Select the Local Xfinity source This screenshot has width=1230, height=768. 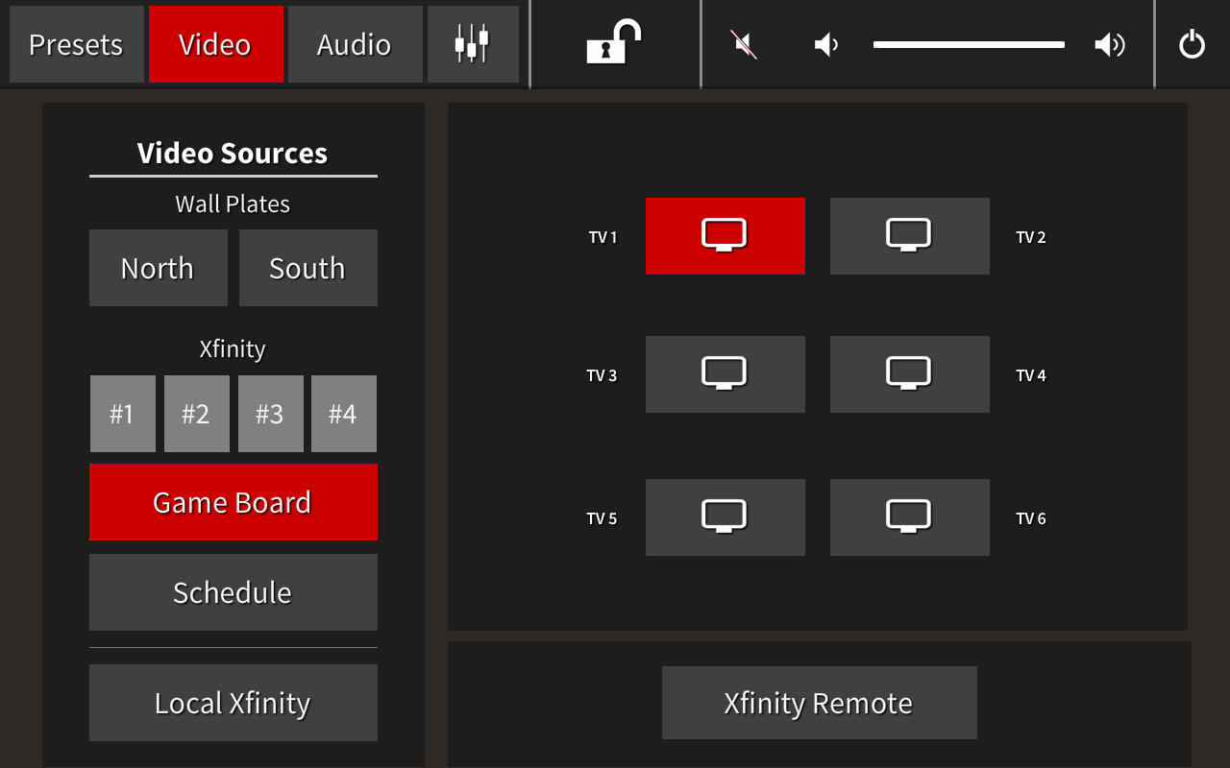tap(233, 703)
